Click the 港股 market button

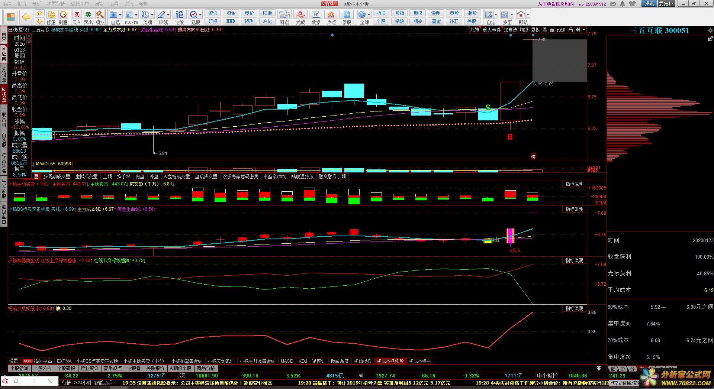click(x=472, y=13)
